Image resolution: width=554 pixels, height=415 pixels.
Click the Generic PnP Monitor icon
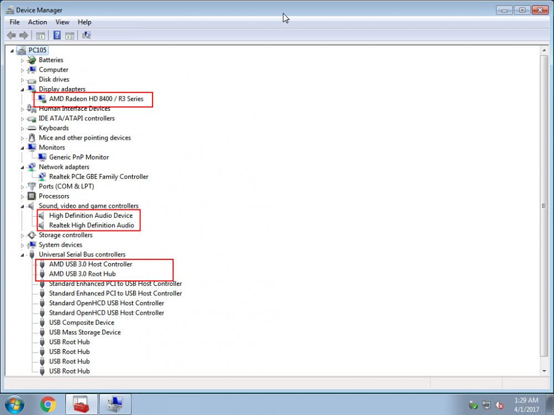[42, 157]
